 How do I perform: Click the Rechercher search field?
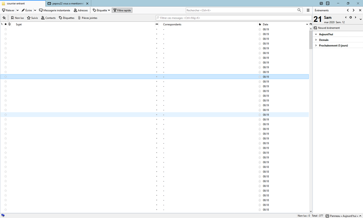point(241,11)
